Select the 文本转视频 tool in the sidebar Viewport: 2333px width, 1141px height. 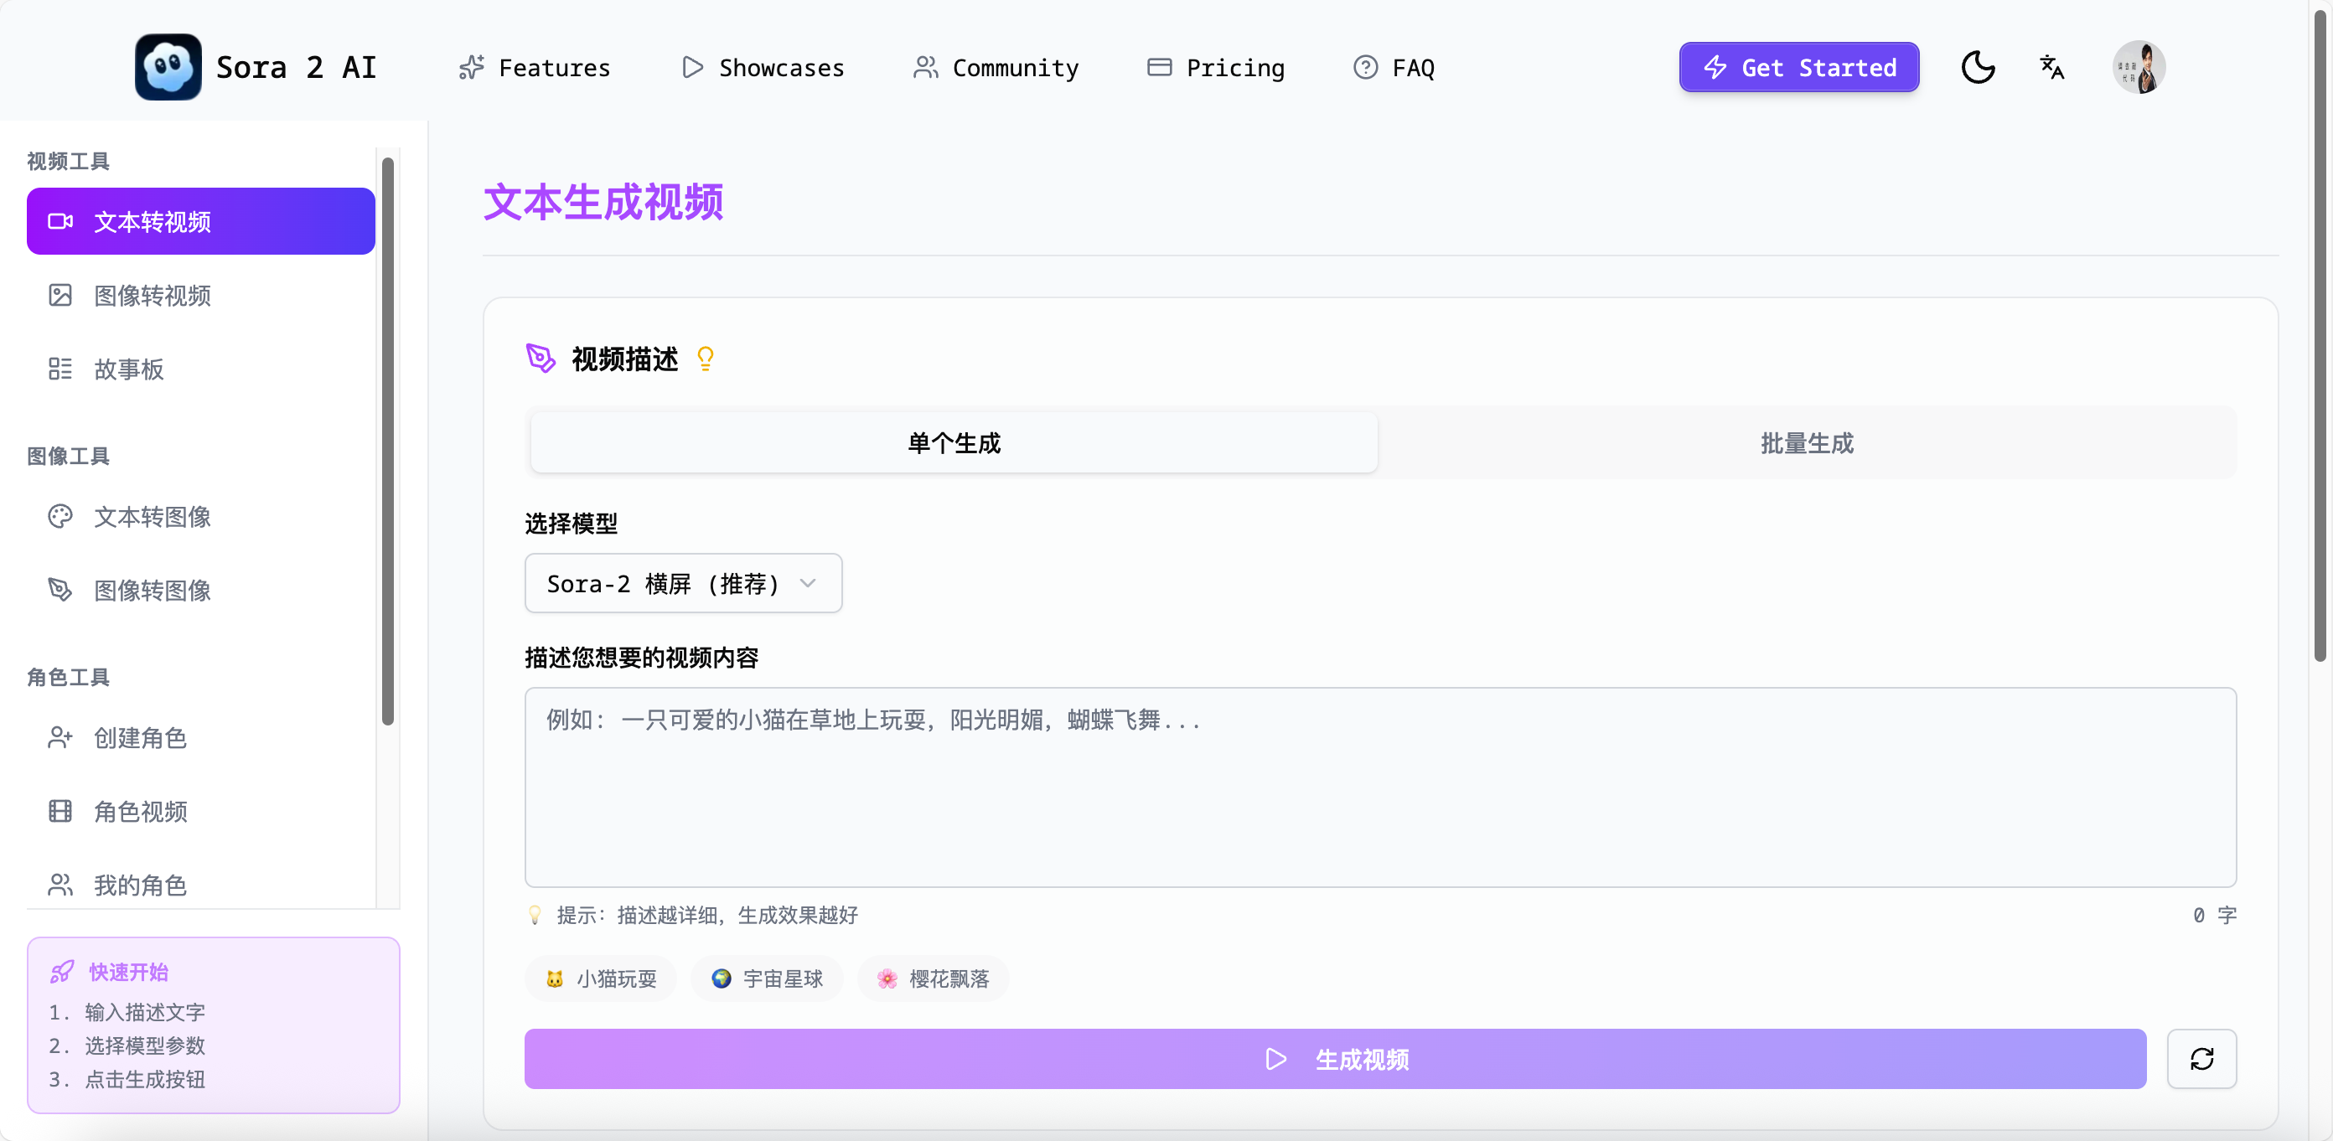click(x=199, y=221)
